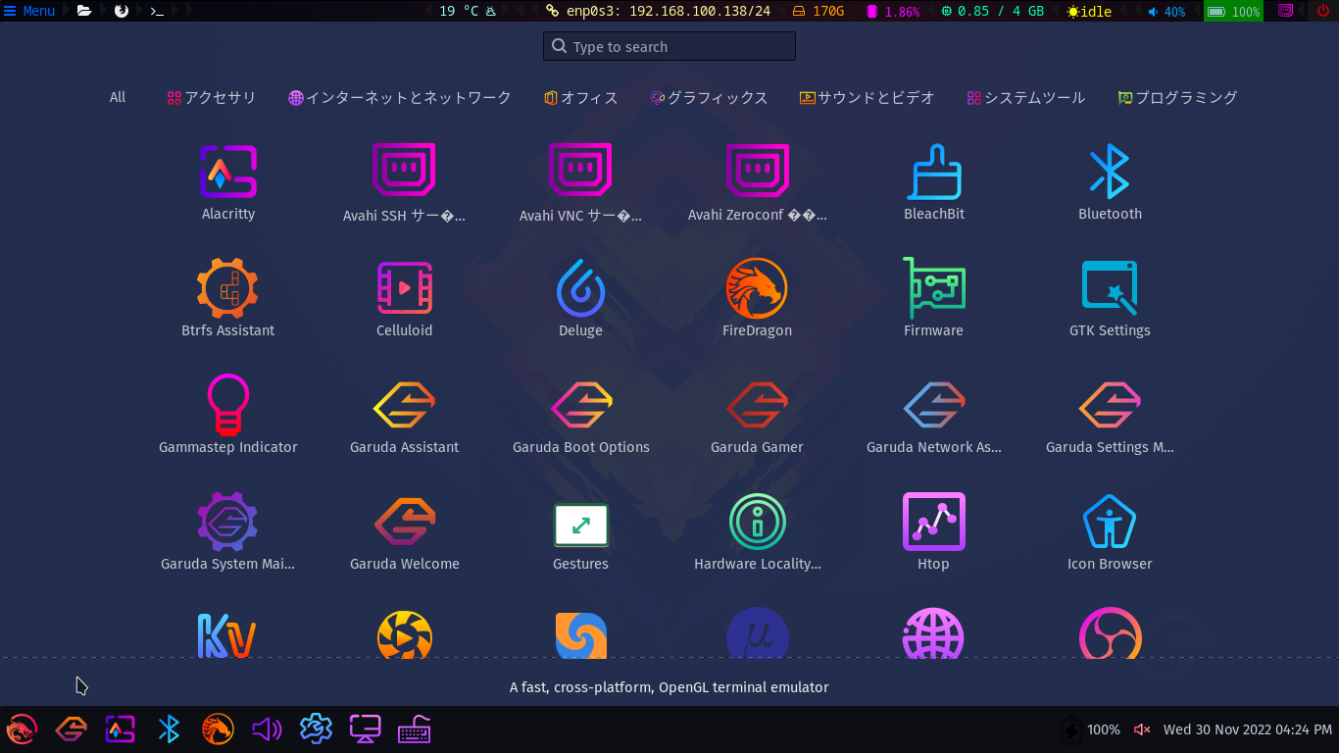Open the プログラミング category
This screenshot has height=753, width=1339.
click(1177, 97)
